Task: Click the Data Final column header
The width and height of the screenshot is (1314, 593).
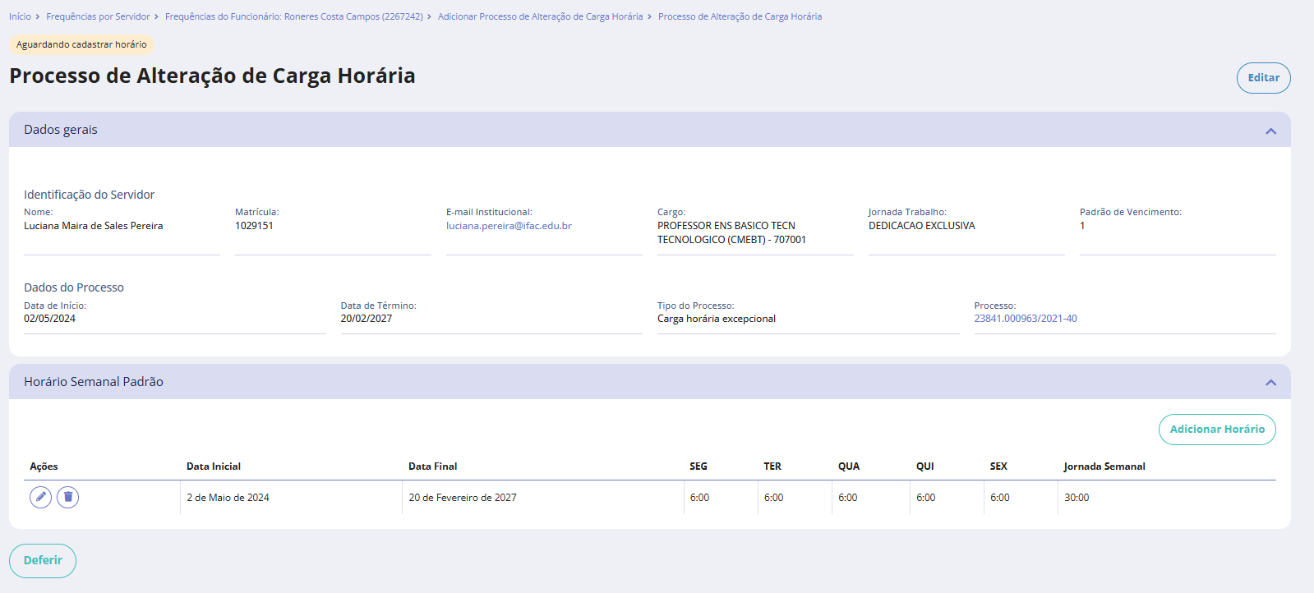Action: point(433,467)
